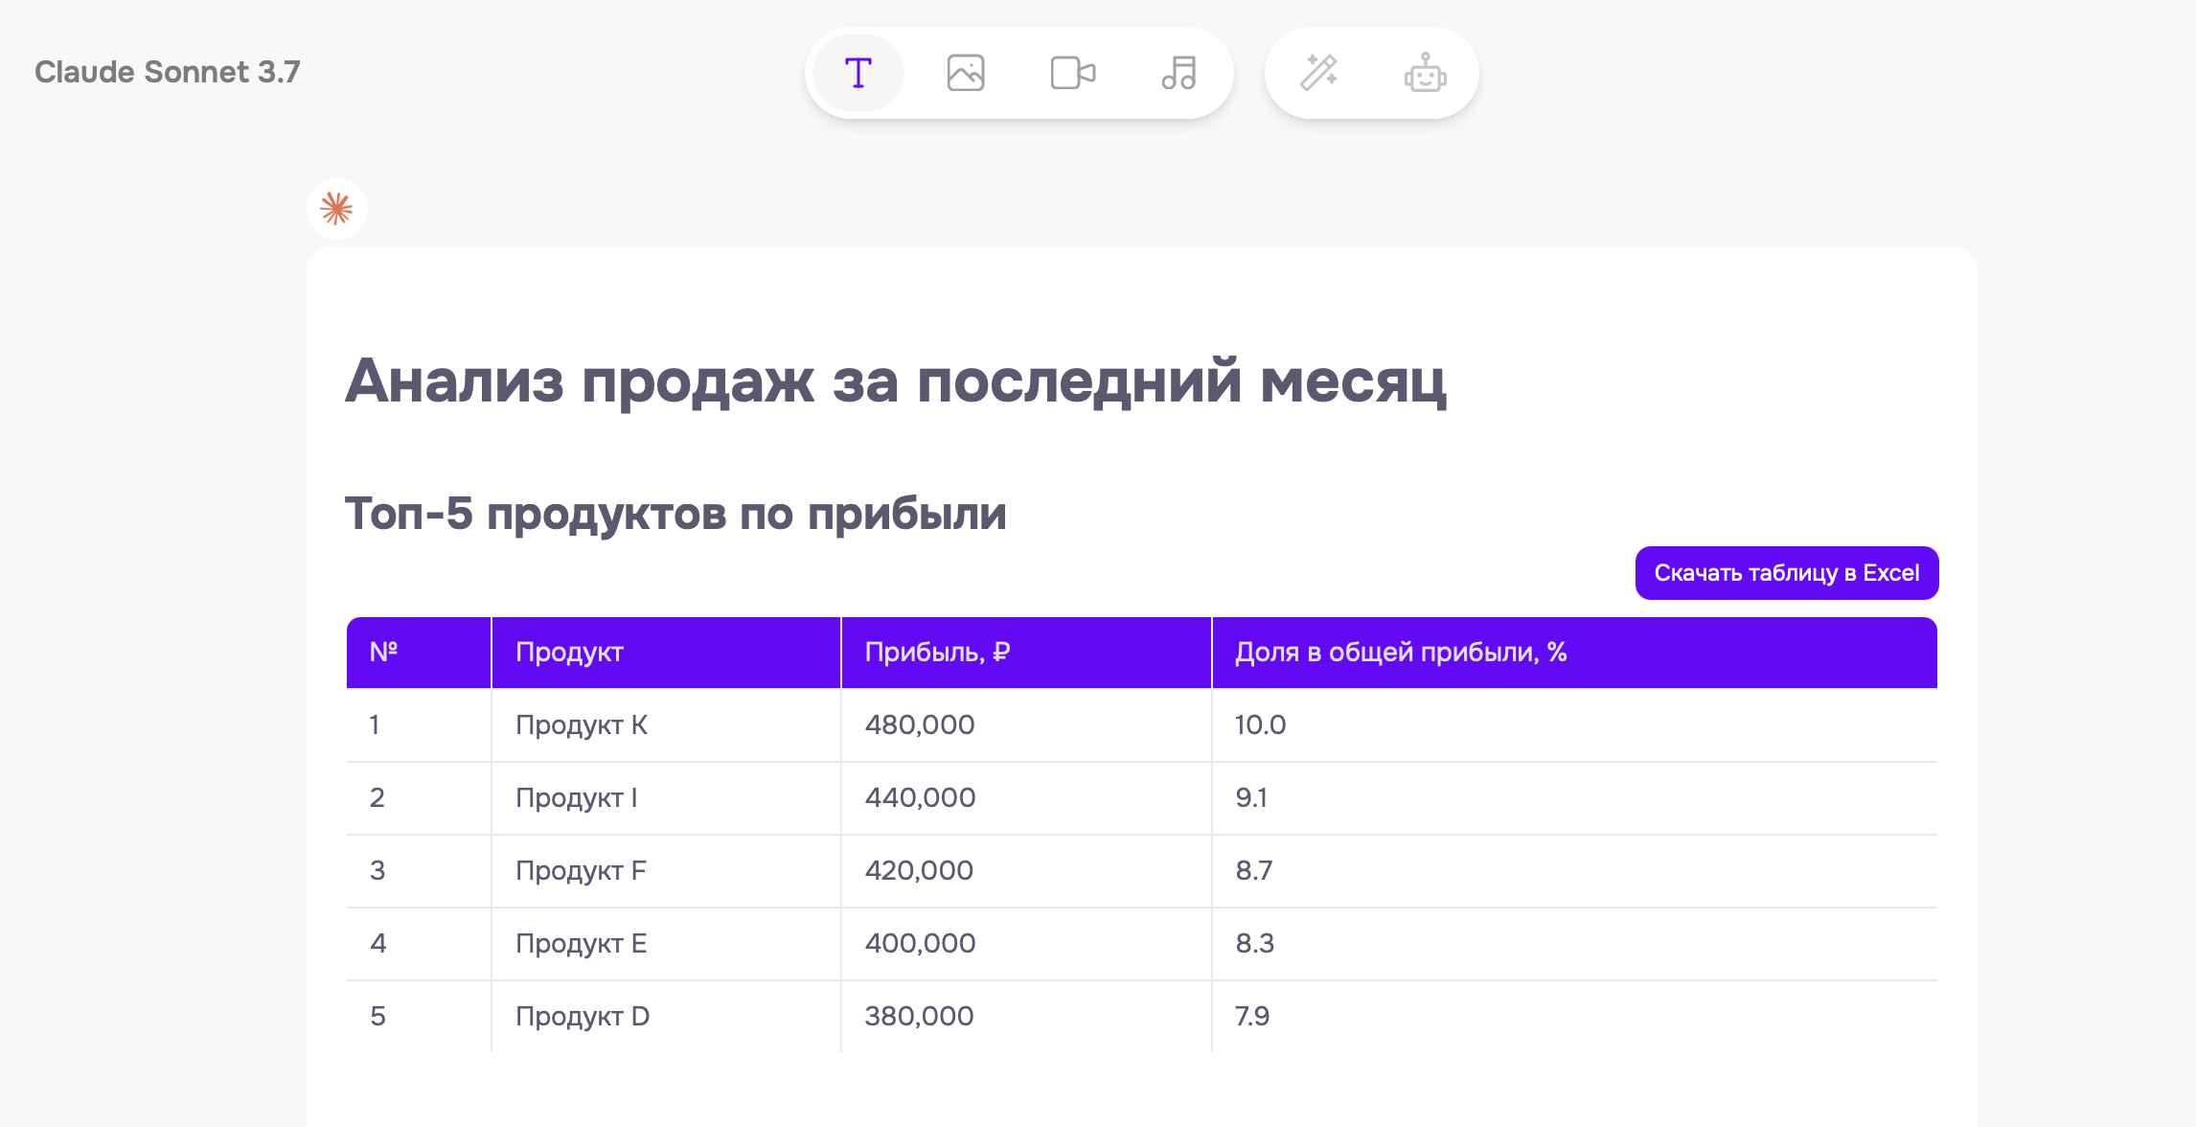
Task: Select the Продукт D table cell
Action: coord(583,1016)
